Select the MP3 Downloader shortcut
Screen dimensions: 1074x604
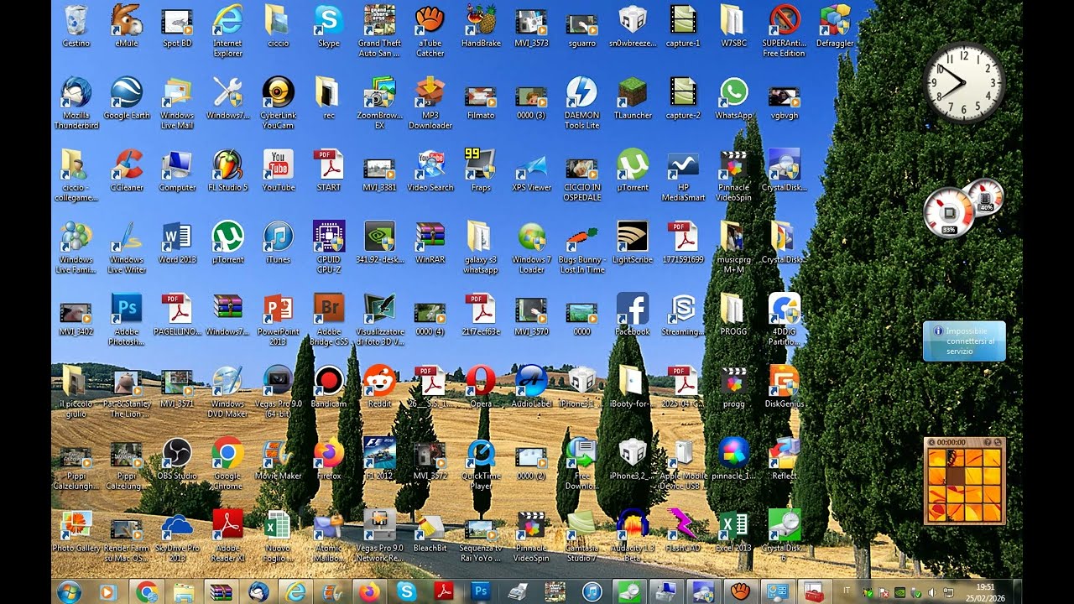coord(430,102)
